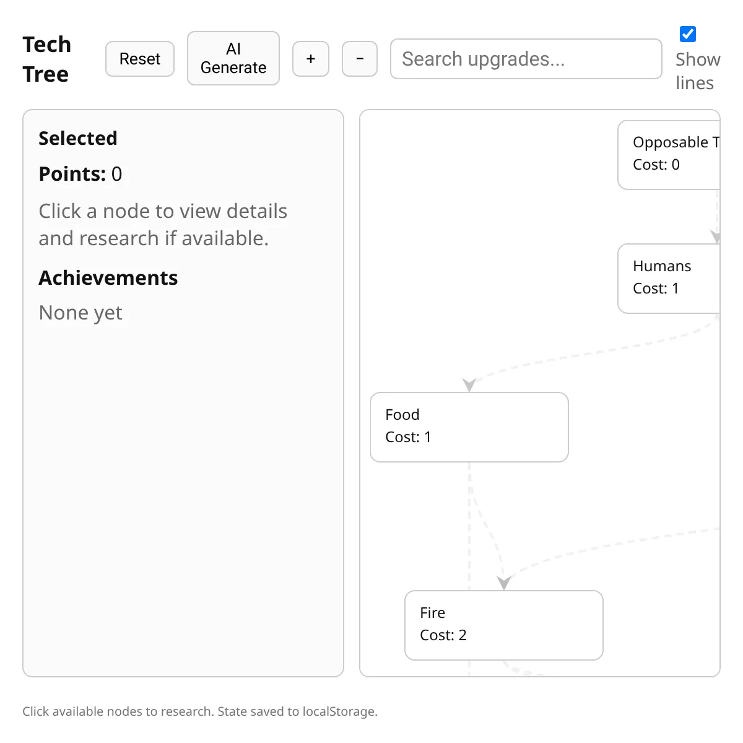Image resolution: width=743 pixels, height=743 pixels.
Task: Click the arrowhead pointing into Fire node
Action: (504, 583)
